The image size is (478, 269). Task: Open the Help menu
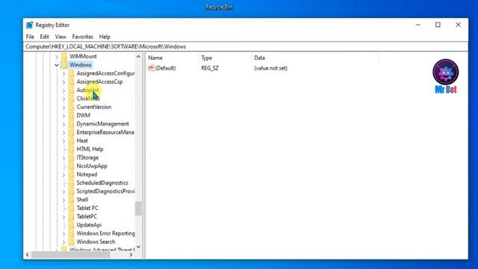105,37
